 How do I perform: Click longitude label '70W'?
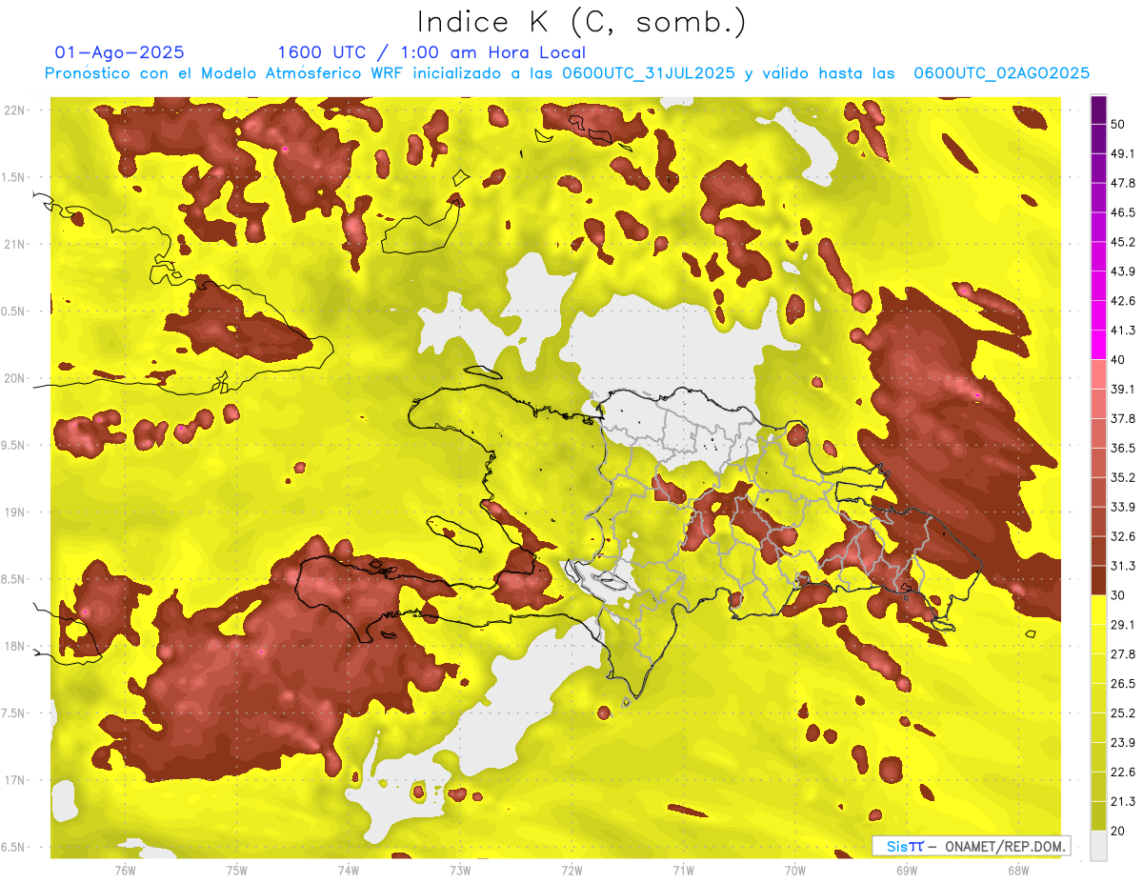[794, 869]
